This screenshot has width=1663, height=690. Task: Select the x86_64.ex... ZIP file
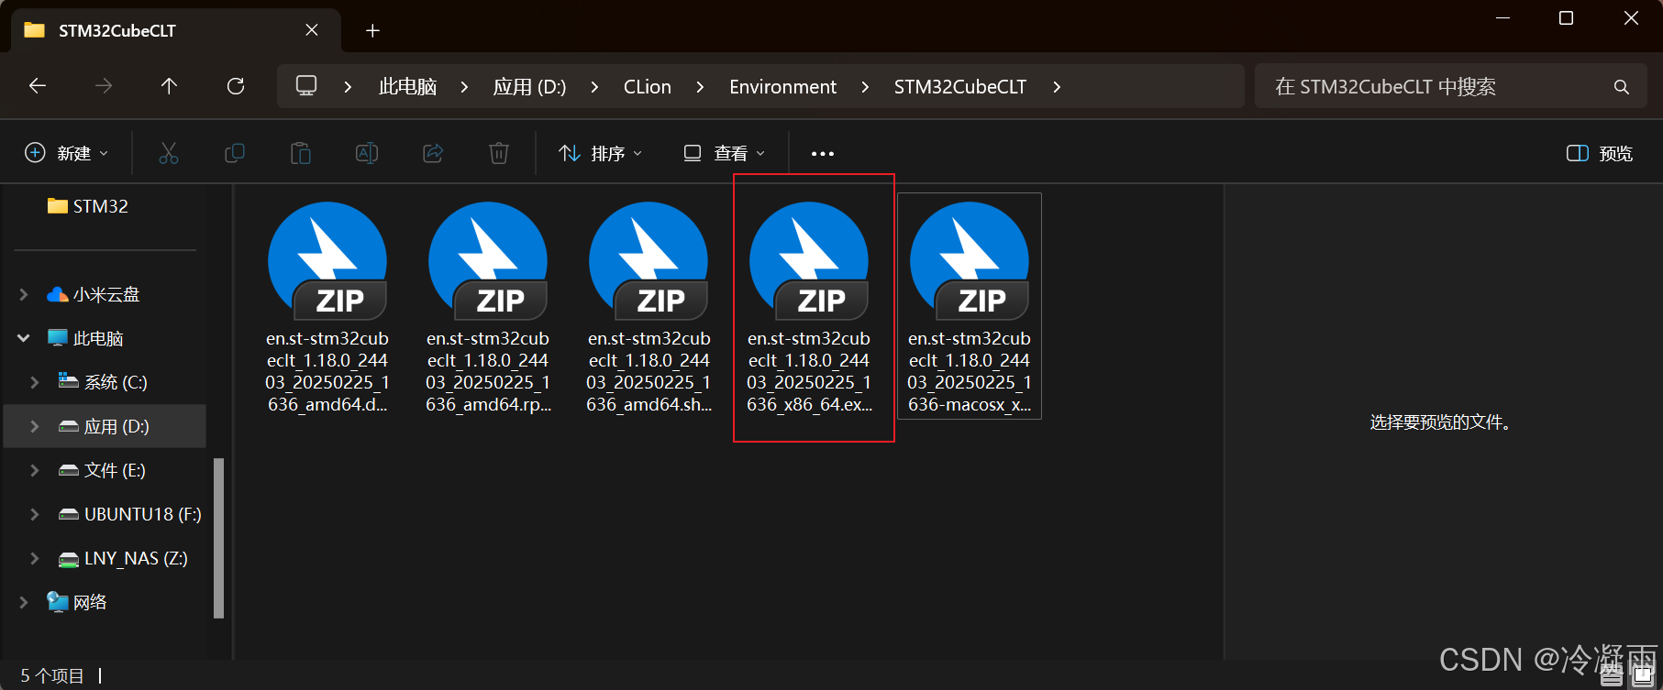(x=809, y=307)
